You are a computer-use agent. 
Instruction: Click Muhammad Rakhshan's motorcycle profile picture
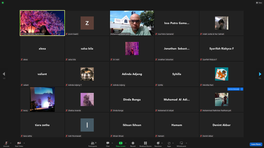click(222, 99)
